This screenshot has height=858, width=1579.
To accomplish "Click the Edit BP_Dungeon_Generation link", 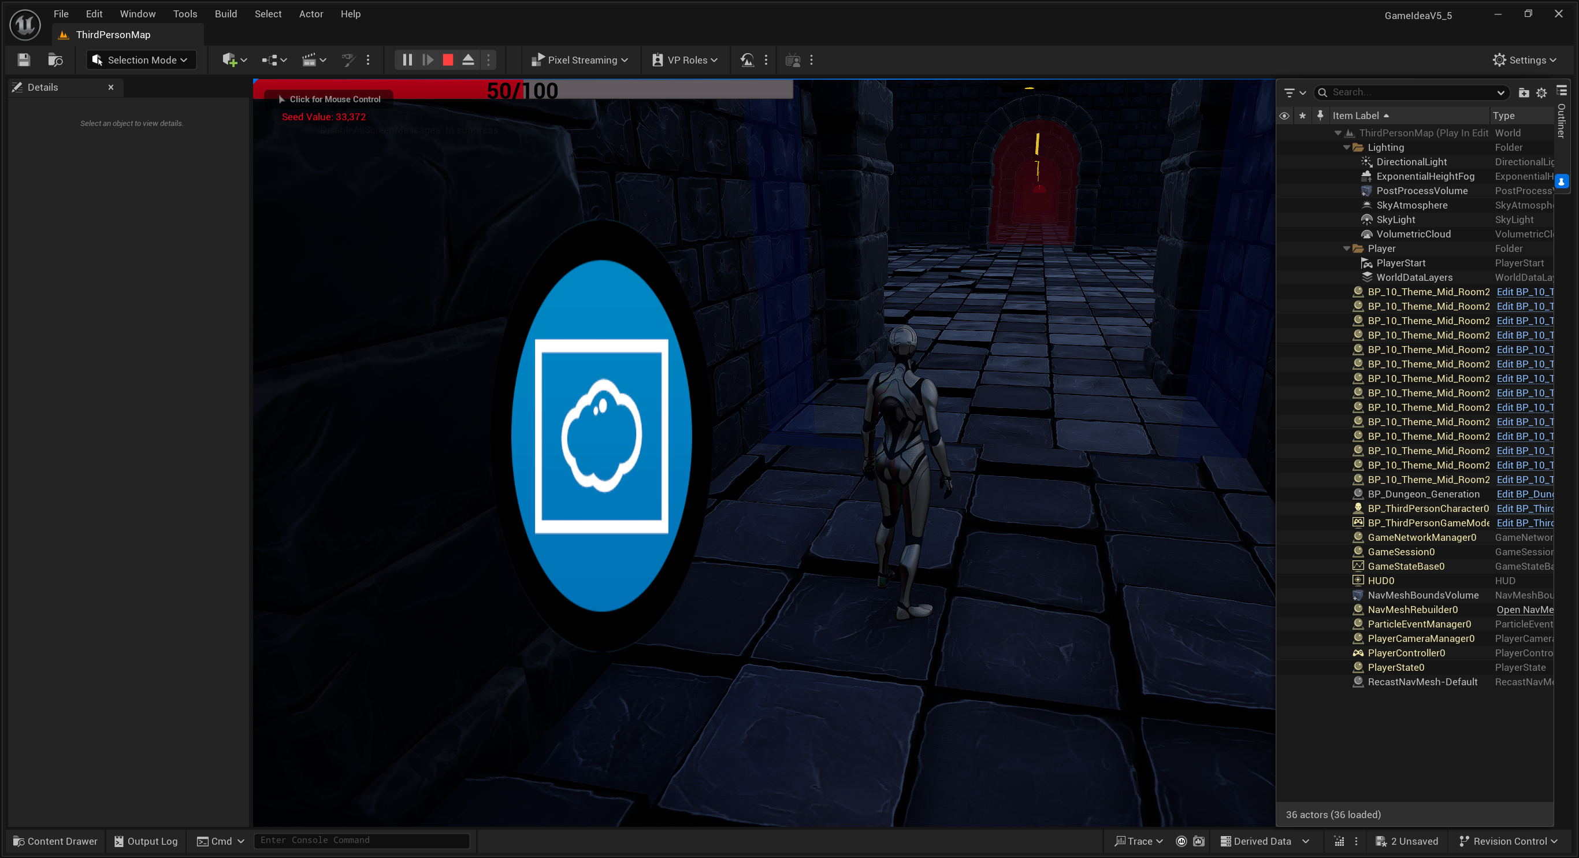I will [x=1525, y=495].
